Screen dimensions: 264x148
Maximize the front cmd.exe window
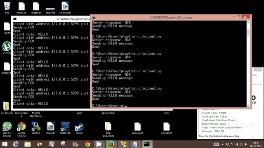click(x=239, y=16)
